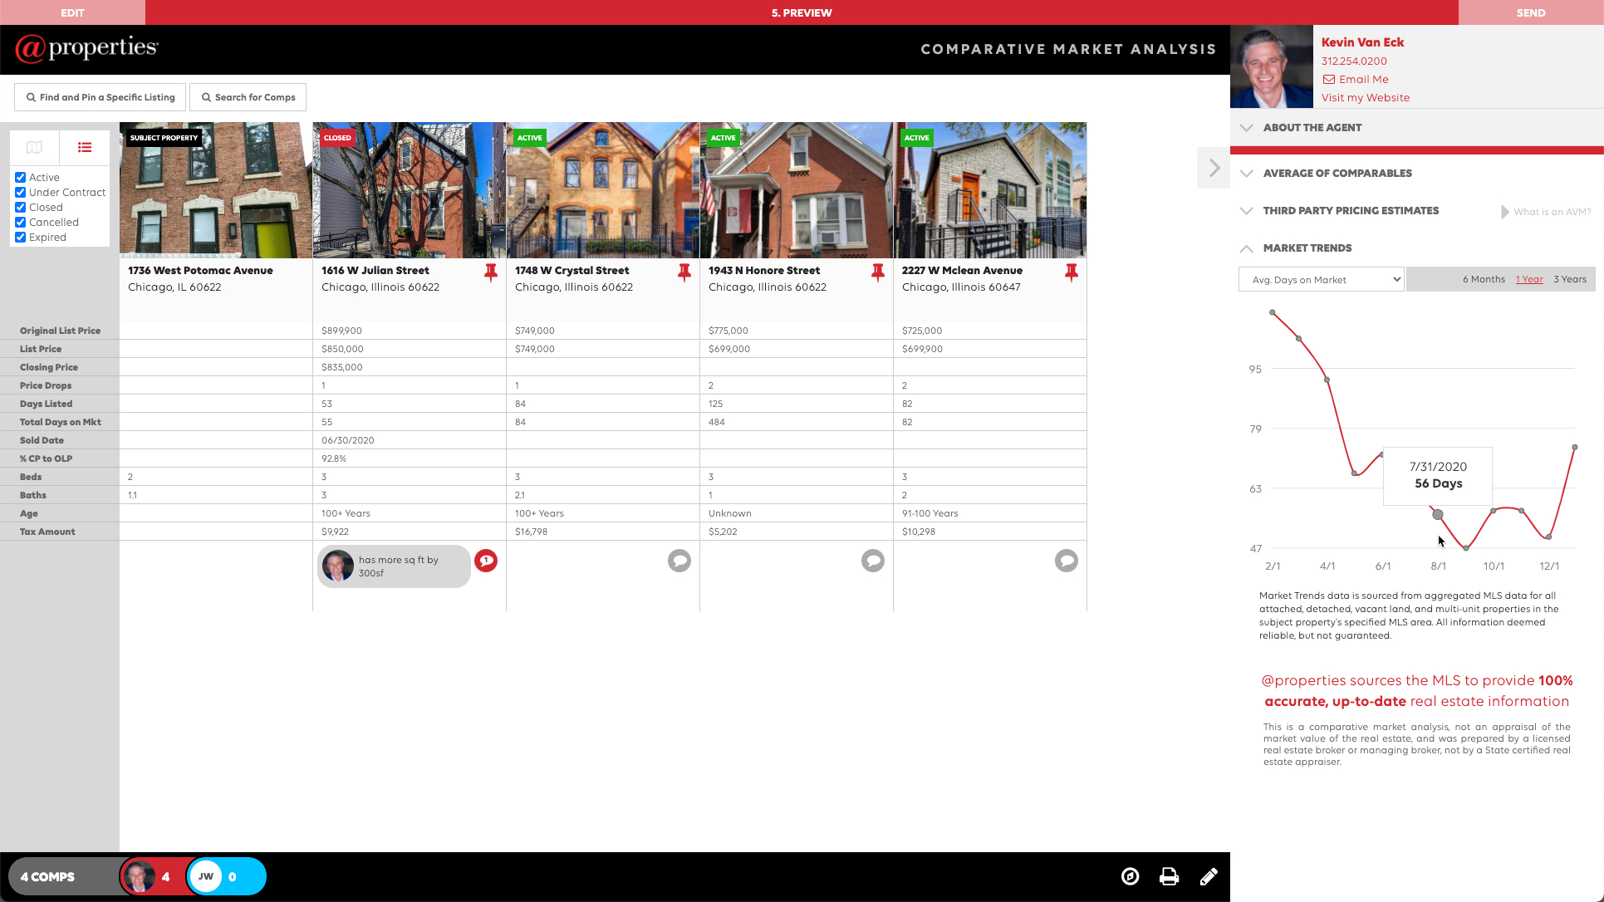Toggle the Under Contract checkbox

pyautogui.click(x=21, y=192)
